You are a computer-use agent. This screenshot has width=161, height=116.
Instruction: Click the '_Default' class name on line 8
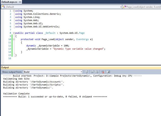click(50, 33)
